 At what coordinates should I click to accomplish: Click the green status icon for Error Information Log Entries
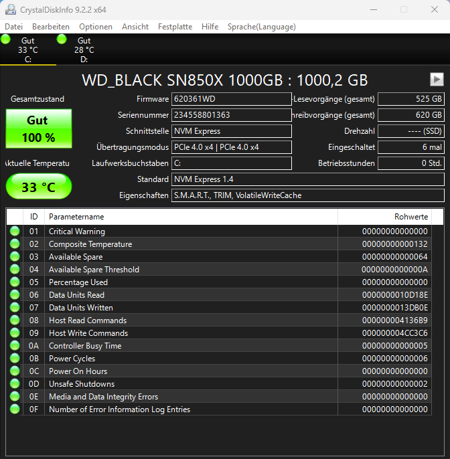tap(15, 409)
